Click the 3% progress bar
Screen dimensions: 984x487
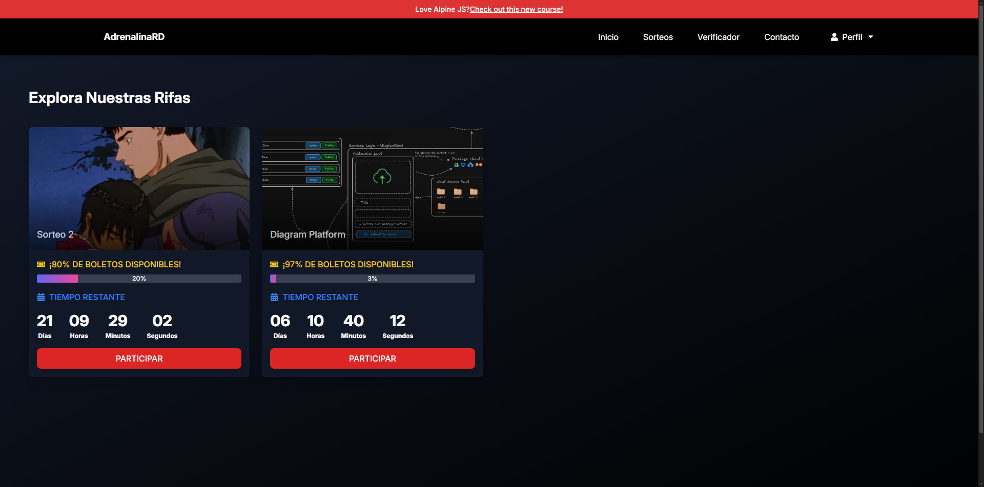pos(373,279)
